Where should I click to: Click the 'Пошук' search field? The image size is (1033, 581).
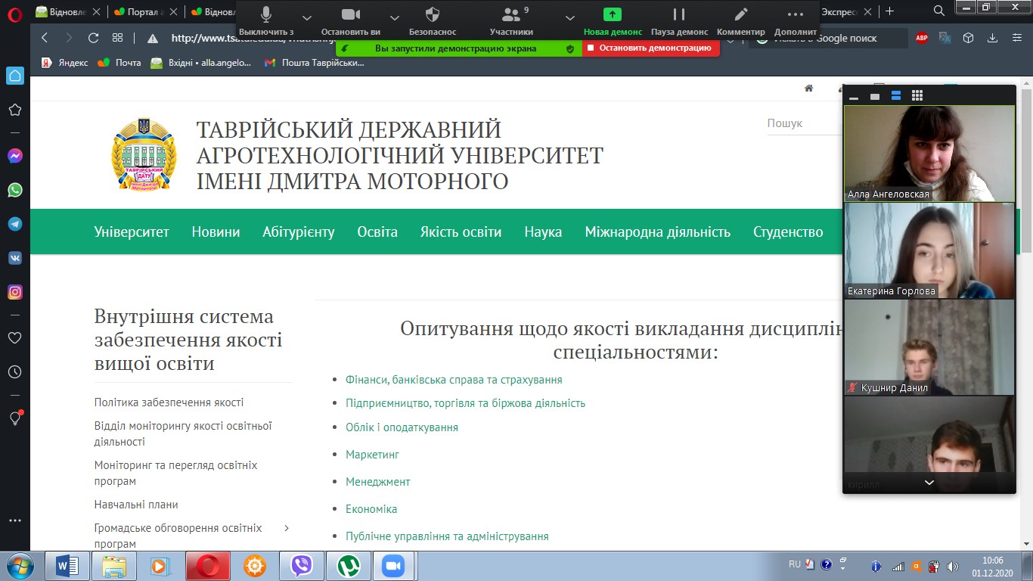803,123
